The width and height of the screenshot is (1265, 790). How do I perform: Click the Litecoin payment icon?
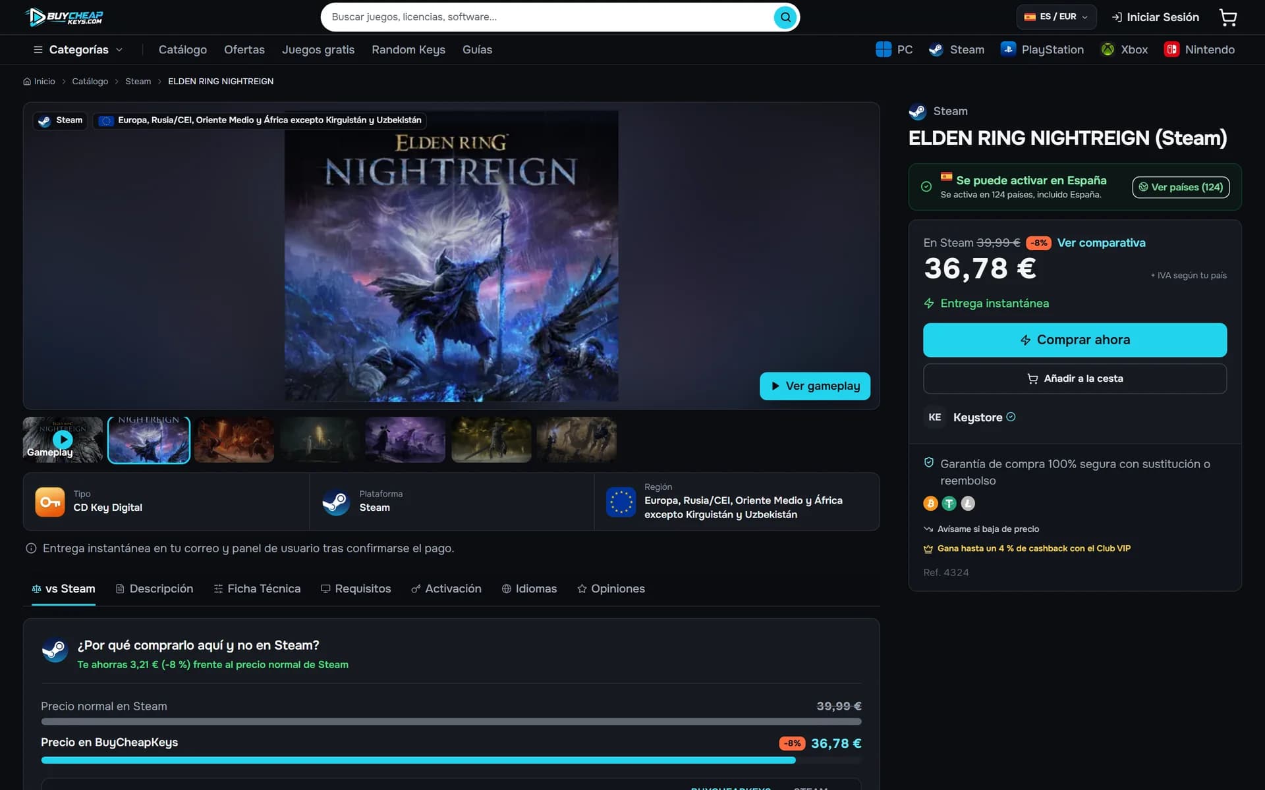pyautogui.click(x=967, y=504)
